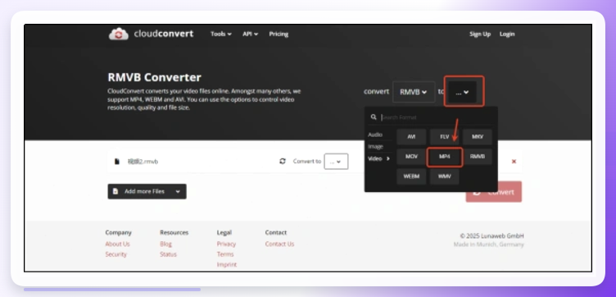Click the cloudconvert cloud logo icon
This screenshot has width=616, height=297.
tap(118, 34)
